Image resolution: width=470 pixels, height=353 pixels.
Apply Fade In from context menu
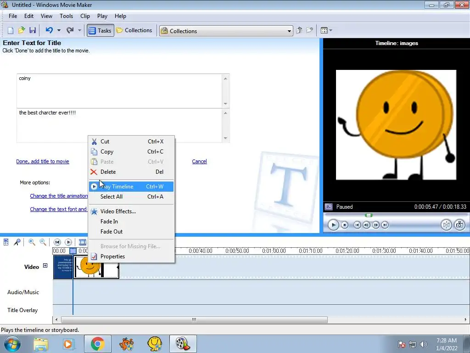(x=131, y=222)
